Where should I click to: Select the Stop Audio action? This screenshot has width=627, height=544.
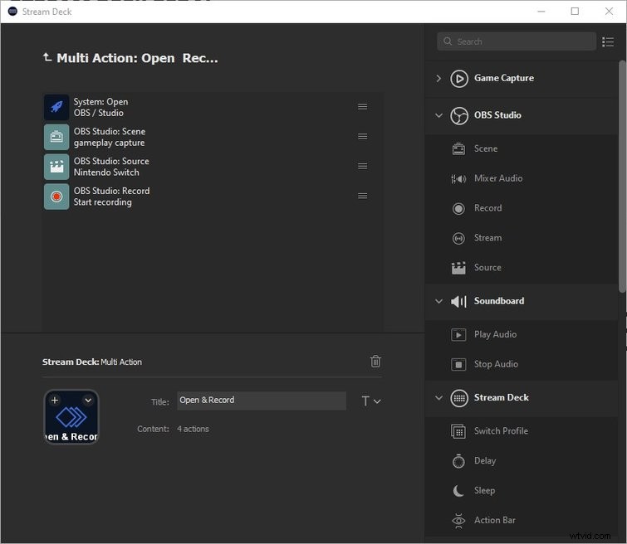click(496, 364)
